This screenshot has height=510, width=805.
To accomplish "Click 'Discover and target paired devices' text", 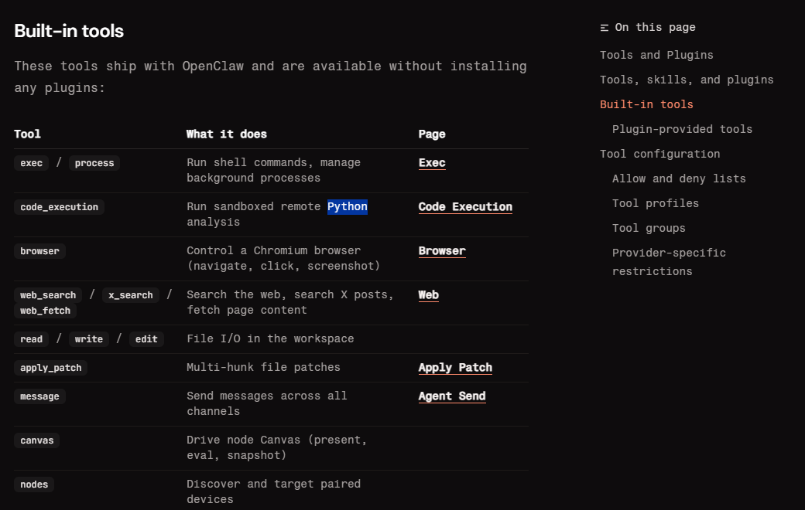I will (274, 491).
